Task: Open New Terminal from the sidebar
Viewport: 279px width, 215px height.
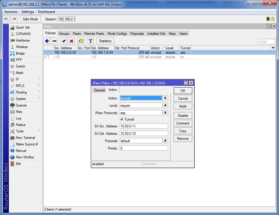Action: tap(25, 138)
